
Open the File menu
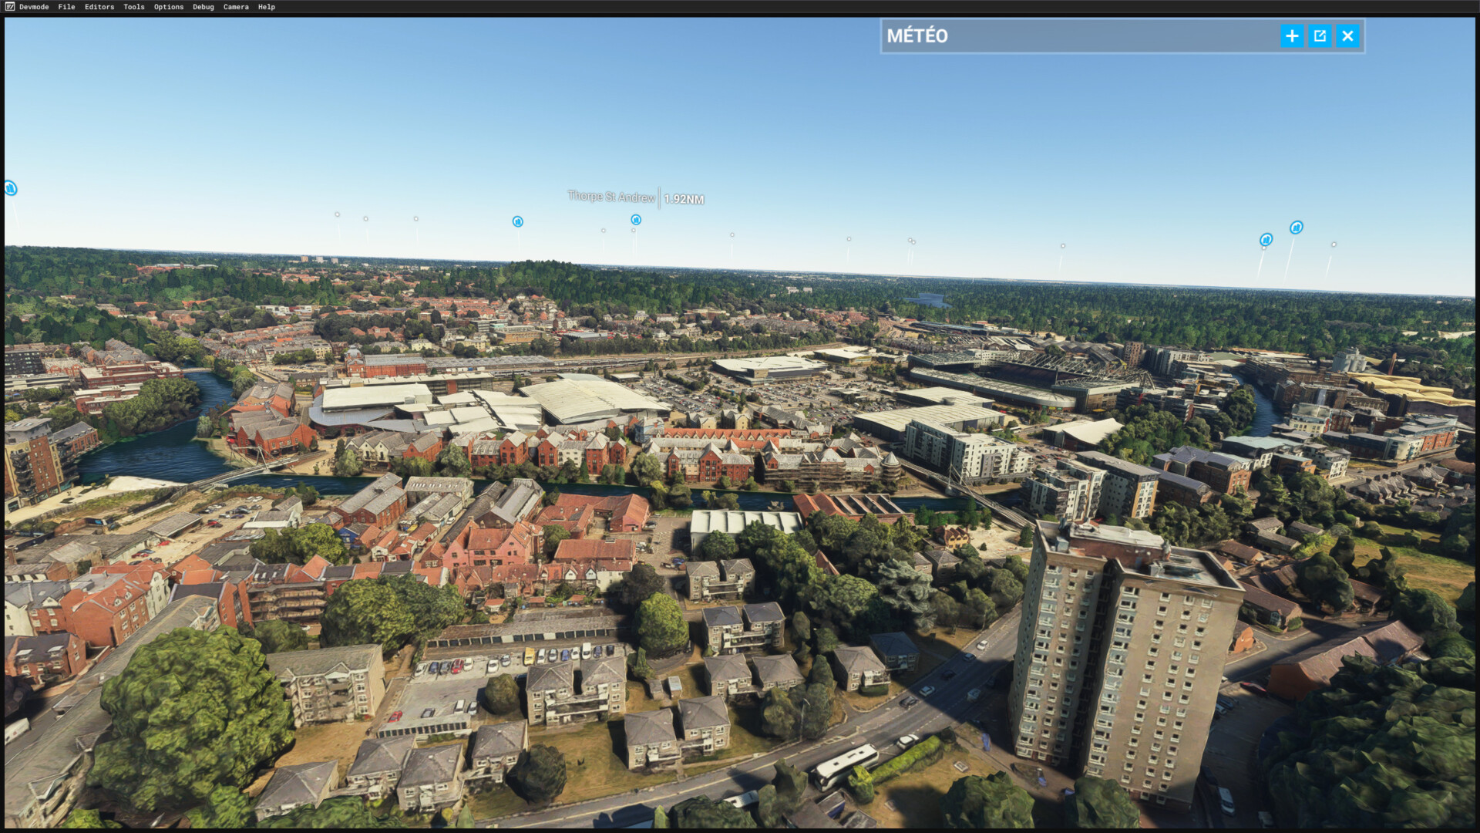coord(66,7)
